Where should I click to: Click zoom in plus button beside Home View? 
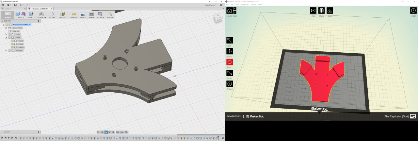click(235, 9)
